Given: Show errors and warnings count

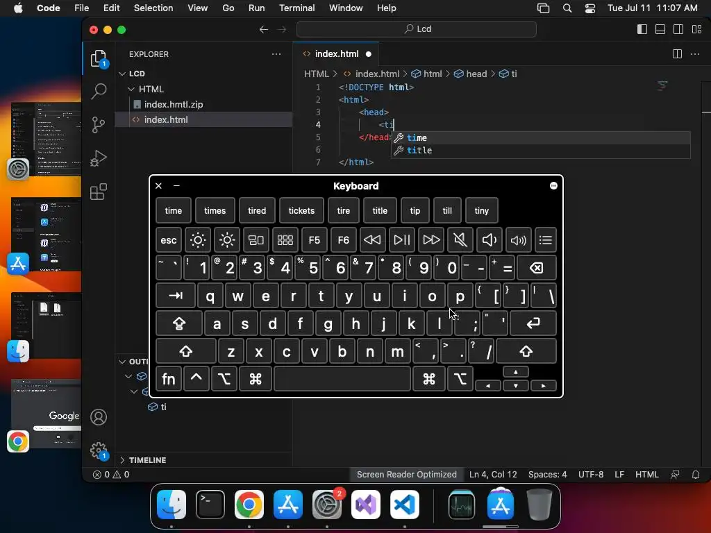Looking at the screenshot, I should [111, 475].
